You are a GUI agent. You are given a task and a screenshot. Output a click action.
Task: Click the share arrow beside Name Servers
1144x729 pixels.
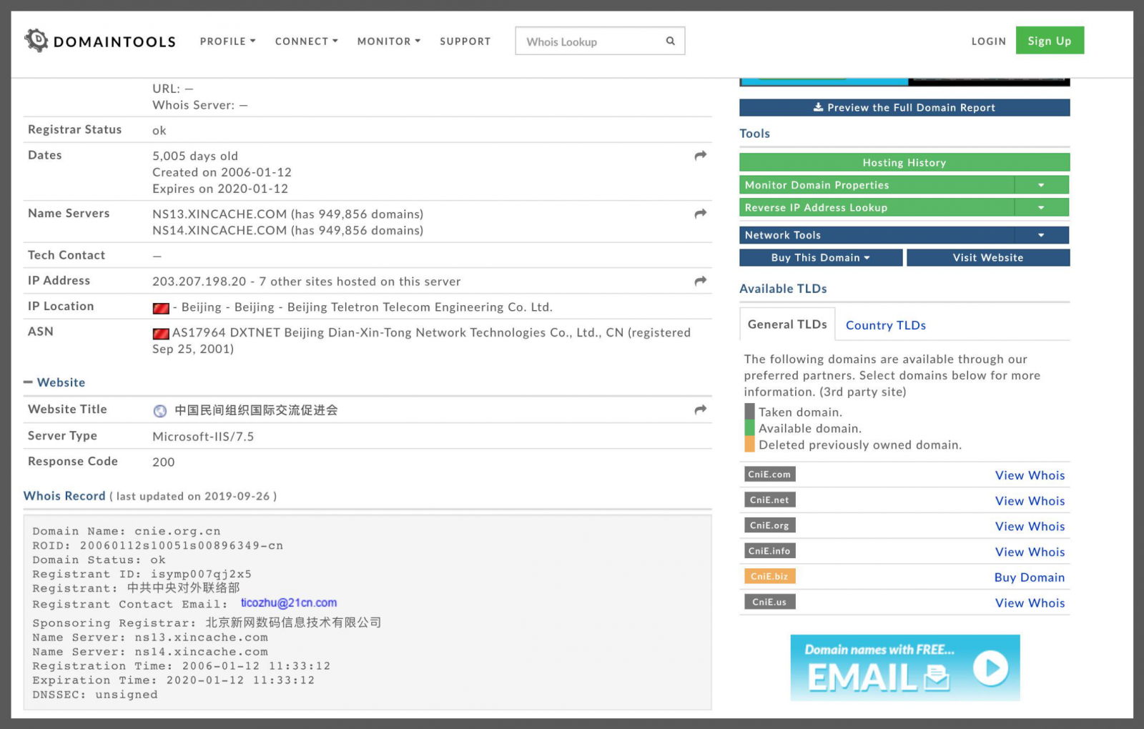(x=700, y=214)
